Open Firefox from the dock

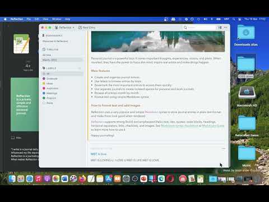pyautogui.click(x=82, y=179)
